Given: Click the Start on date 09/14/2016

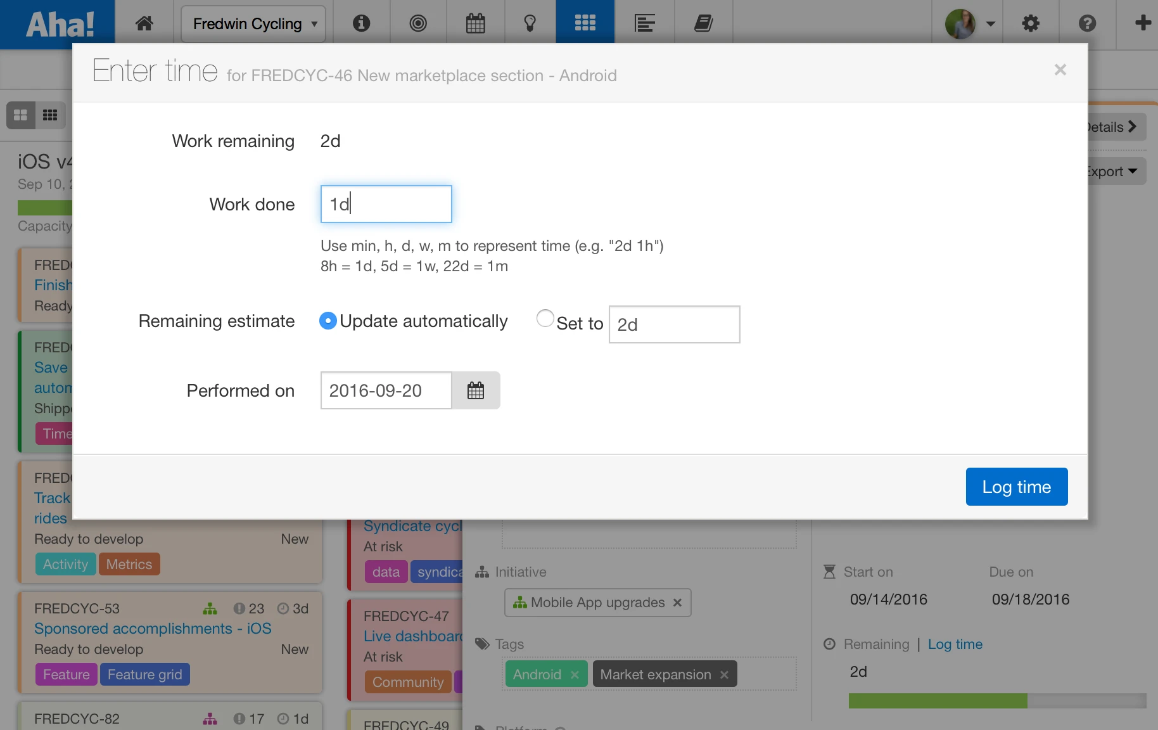Looking at the screenshot, I should tap(889, 599).
